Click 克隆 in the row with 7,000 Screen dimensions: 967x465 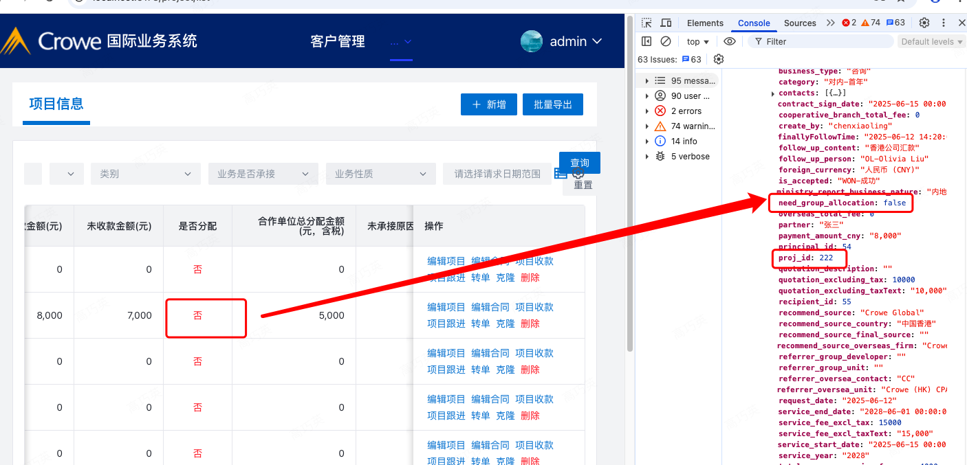pos(506,324)
